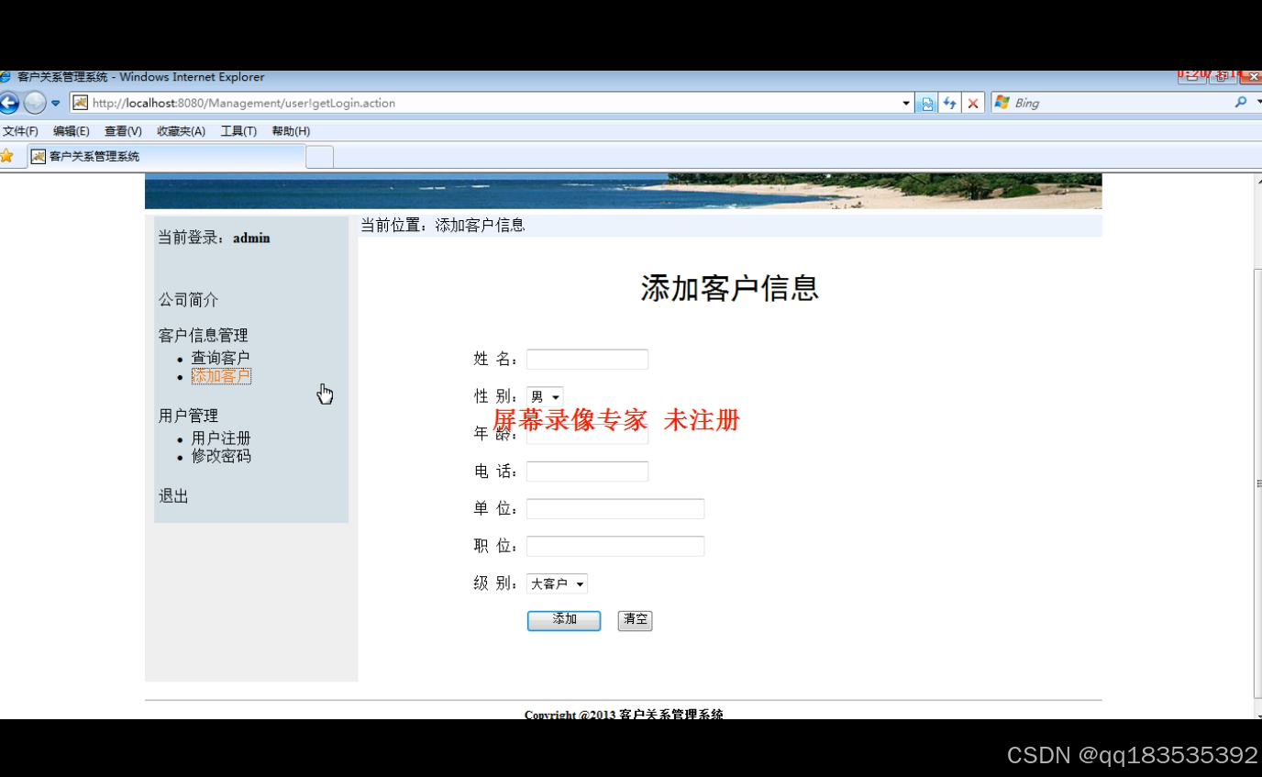The image size is (1262, 777).
Task: Click the Compatibility View icon beside address bar
Action: coord(926,103)
